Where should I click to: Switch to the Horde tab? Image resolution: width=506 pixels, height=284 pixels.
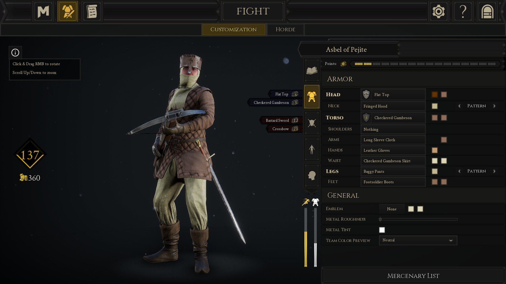(x=285, y=29)
